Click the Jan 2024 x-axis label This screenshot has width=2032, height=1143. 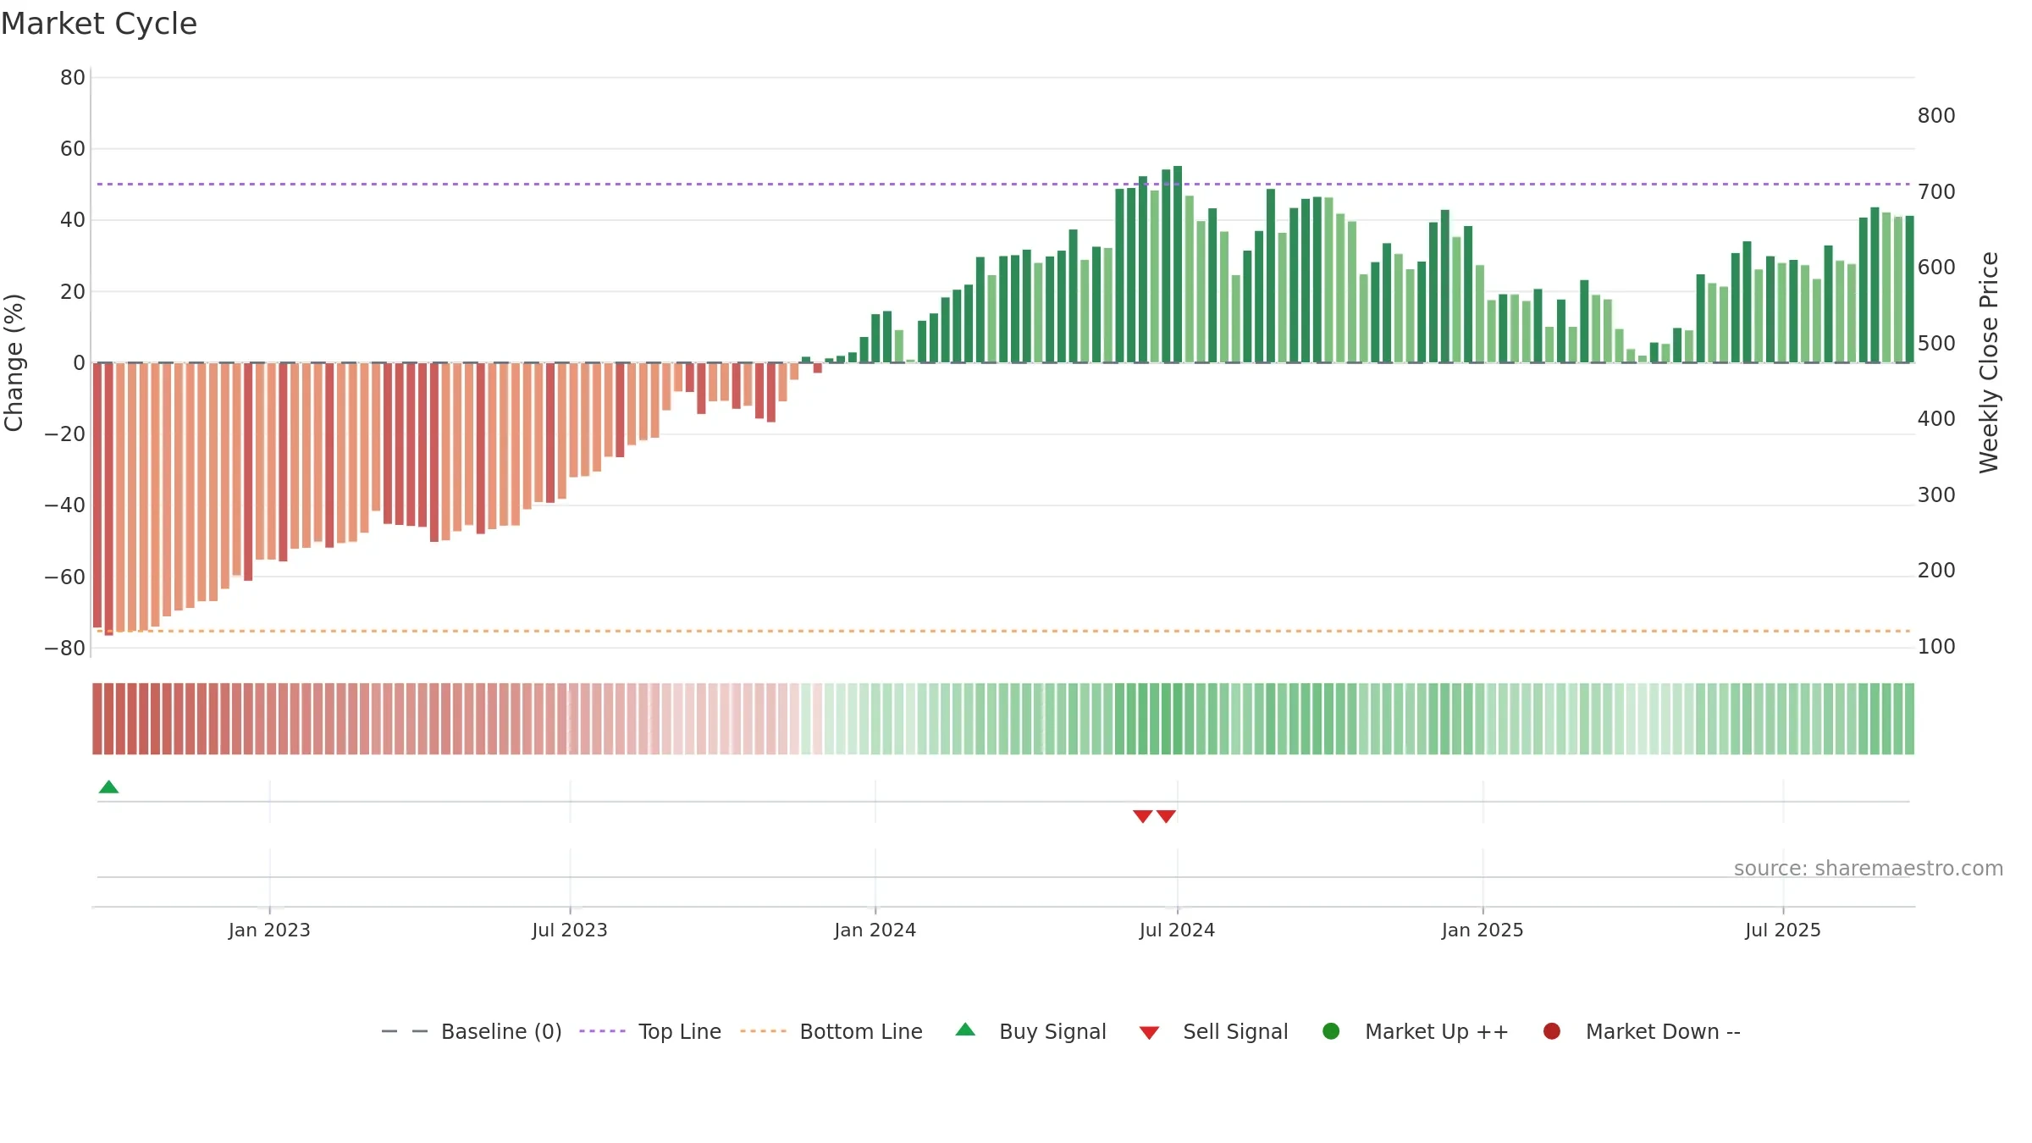pyautogui.click(x=875, y=930)
